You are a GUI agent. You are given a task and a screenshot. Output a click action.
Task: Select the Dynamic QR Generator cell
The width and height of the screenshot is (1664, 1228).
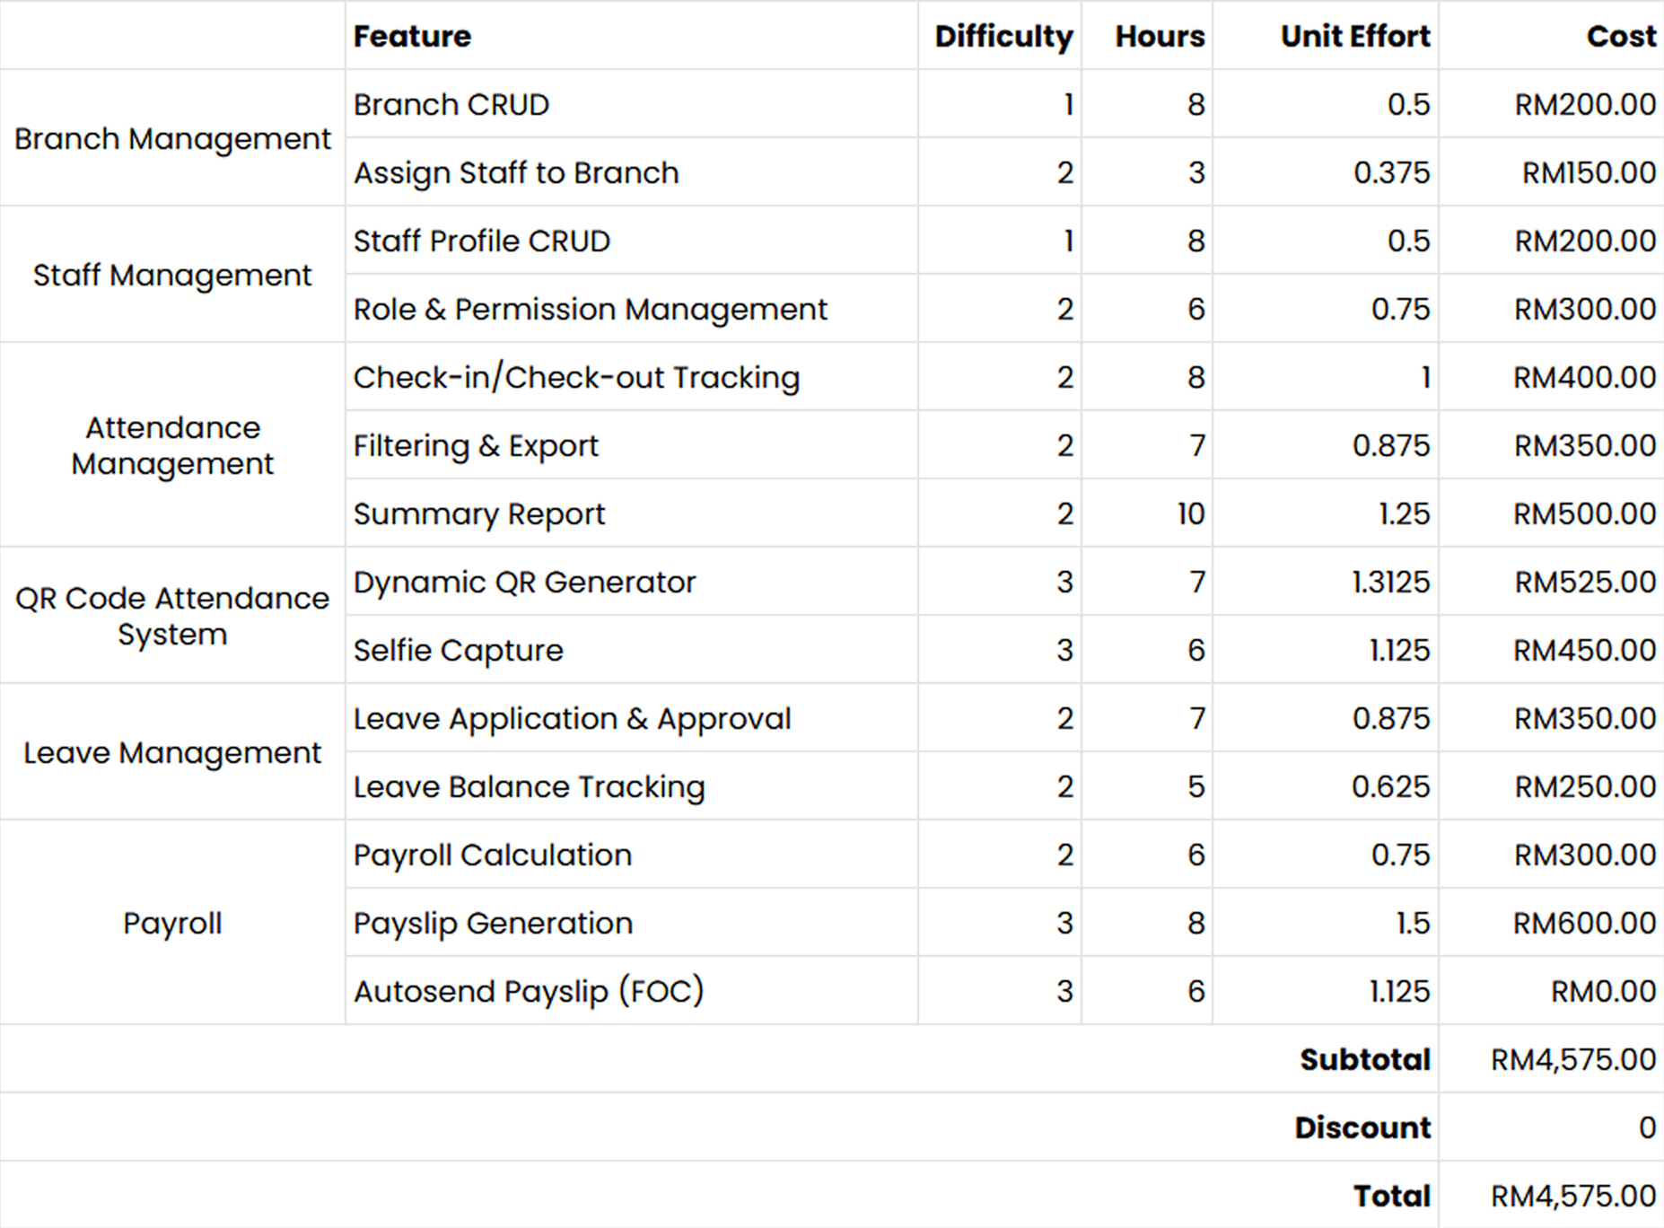[524, 583]
